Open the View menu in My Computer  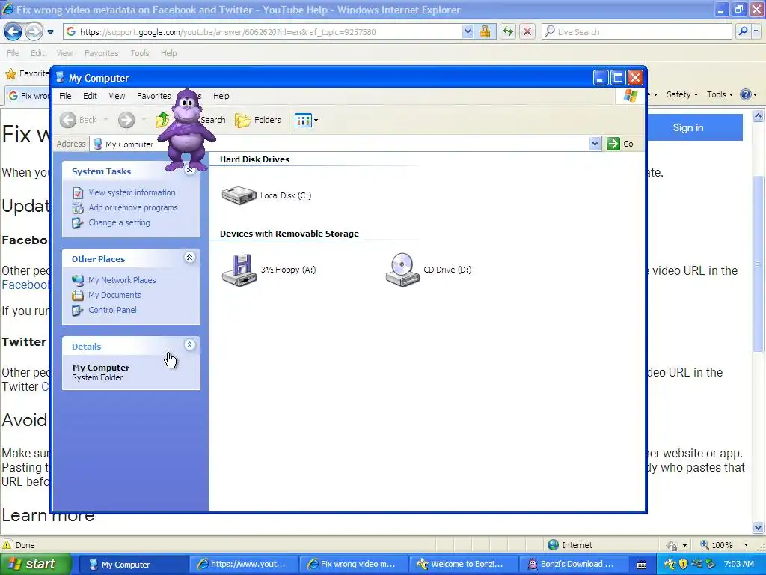pyautogui.click(x=117, y=96)
